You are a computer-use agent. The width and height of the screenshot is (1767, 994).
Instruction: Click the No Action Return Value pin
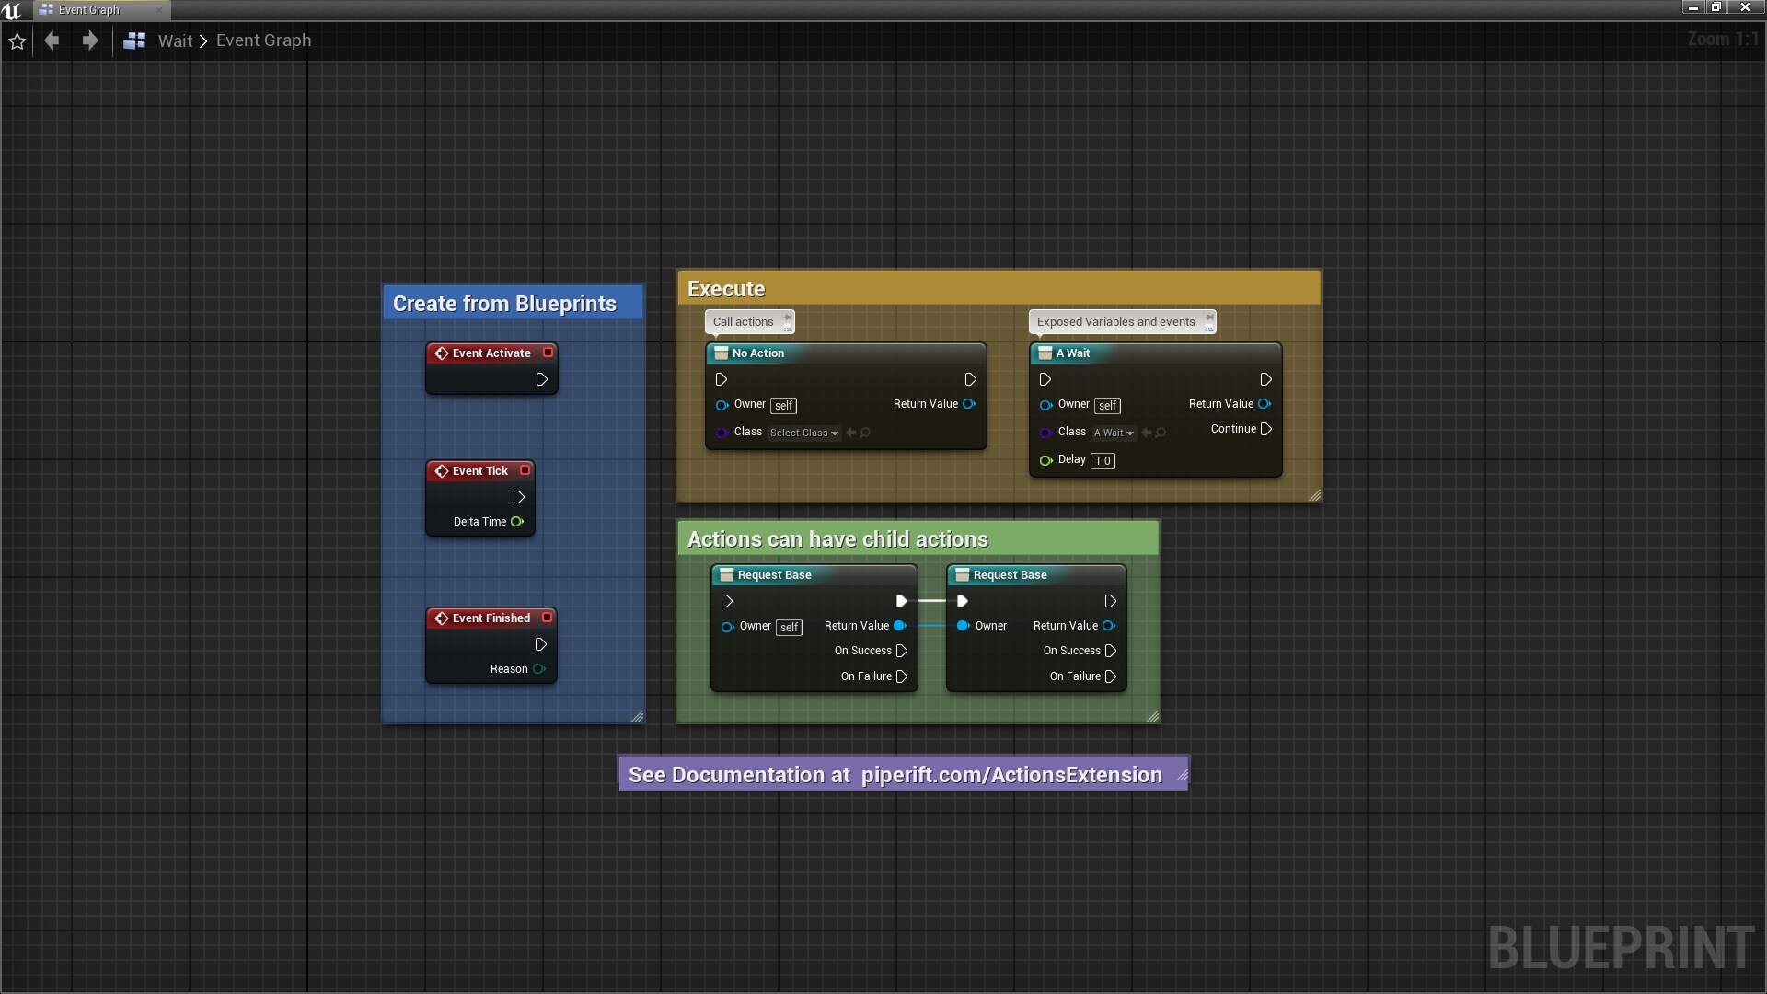click(x=969, y=404)
